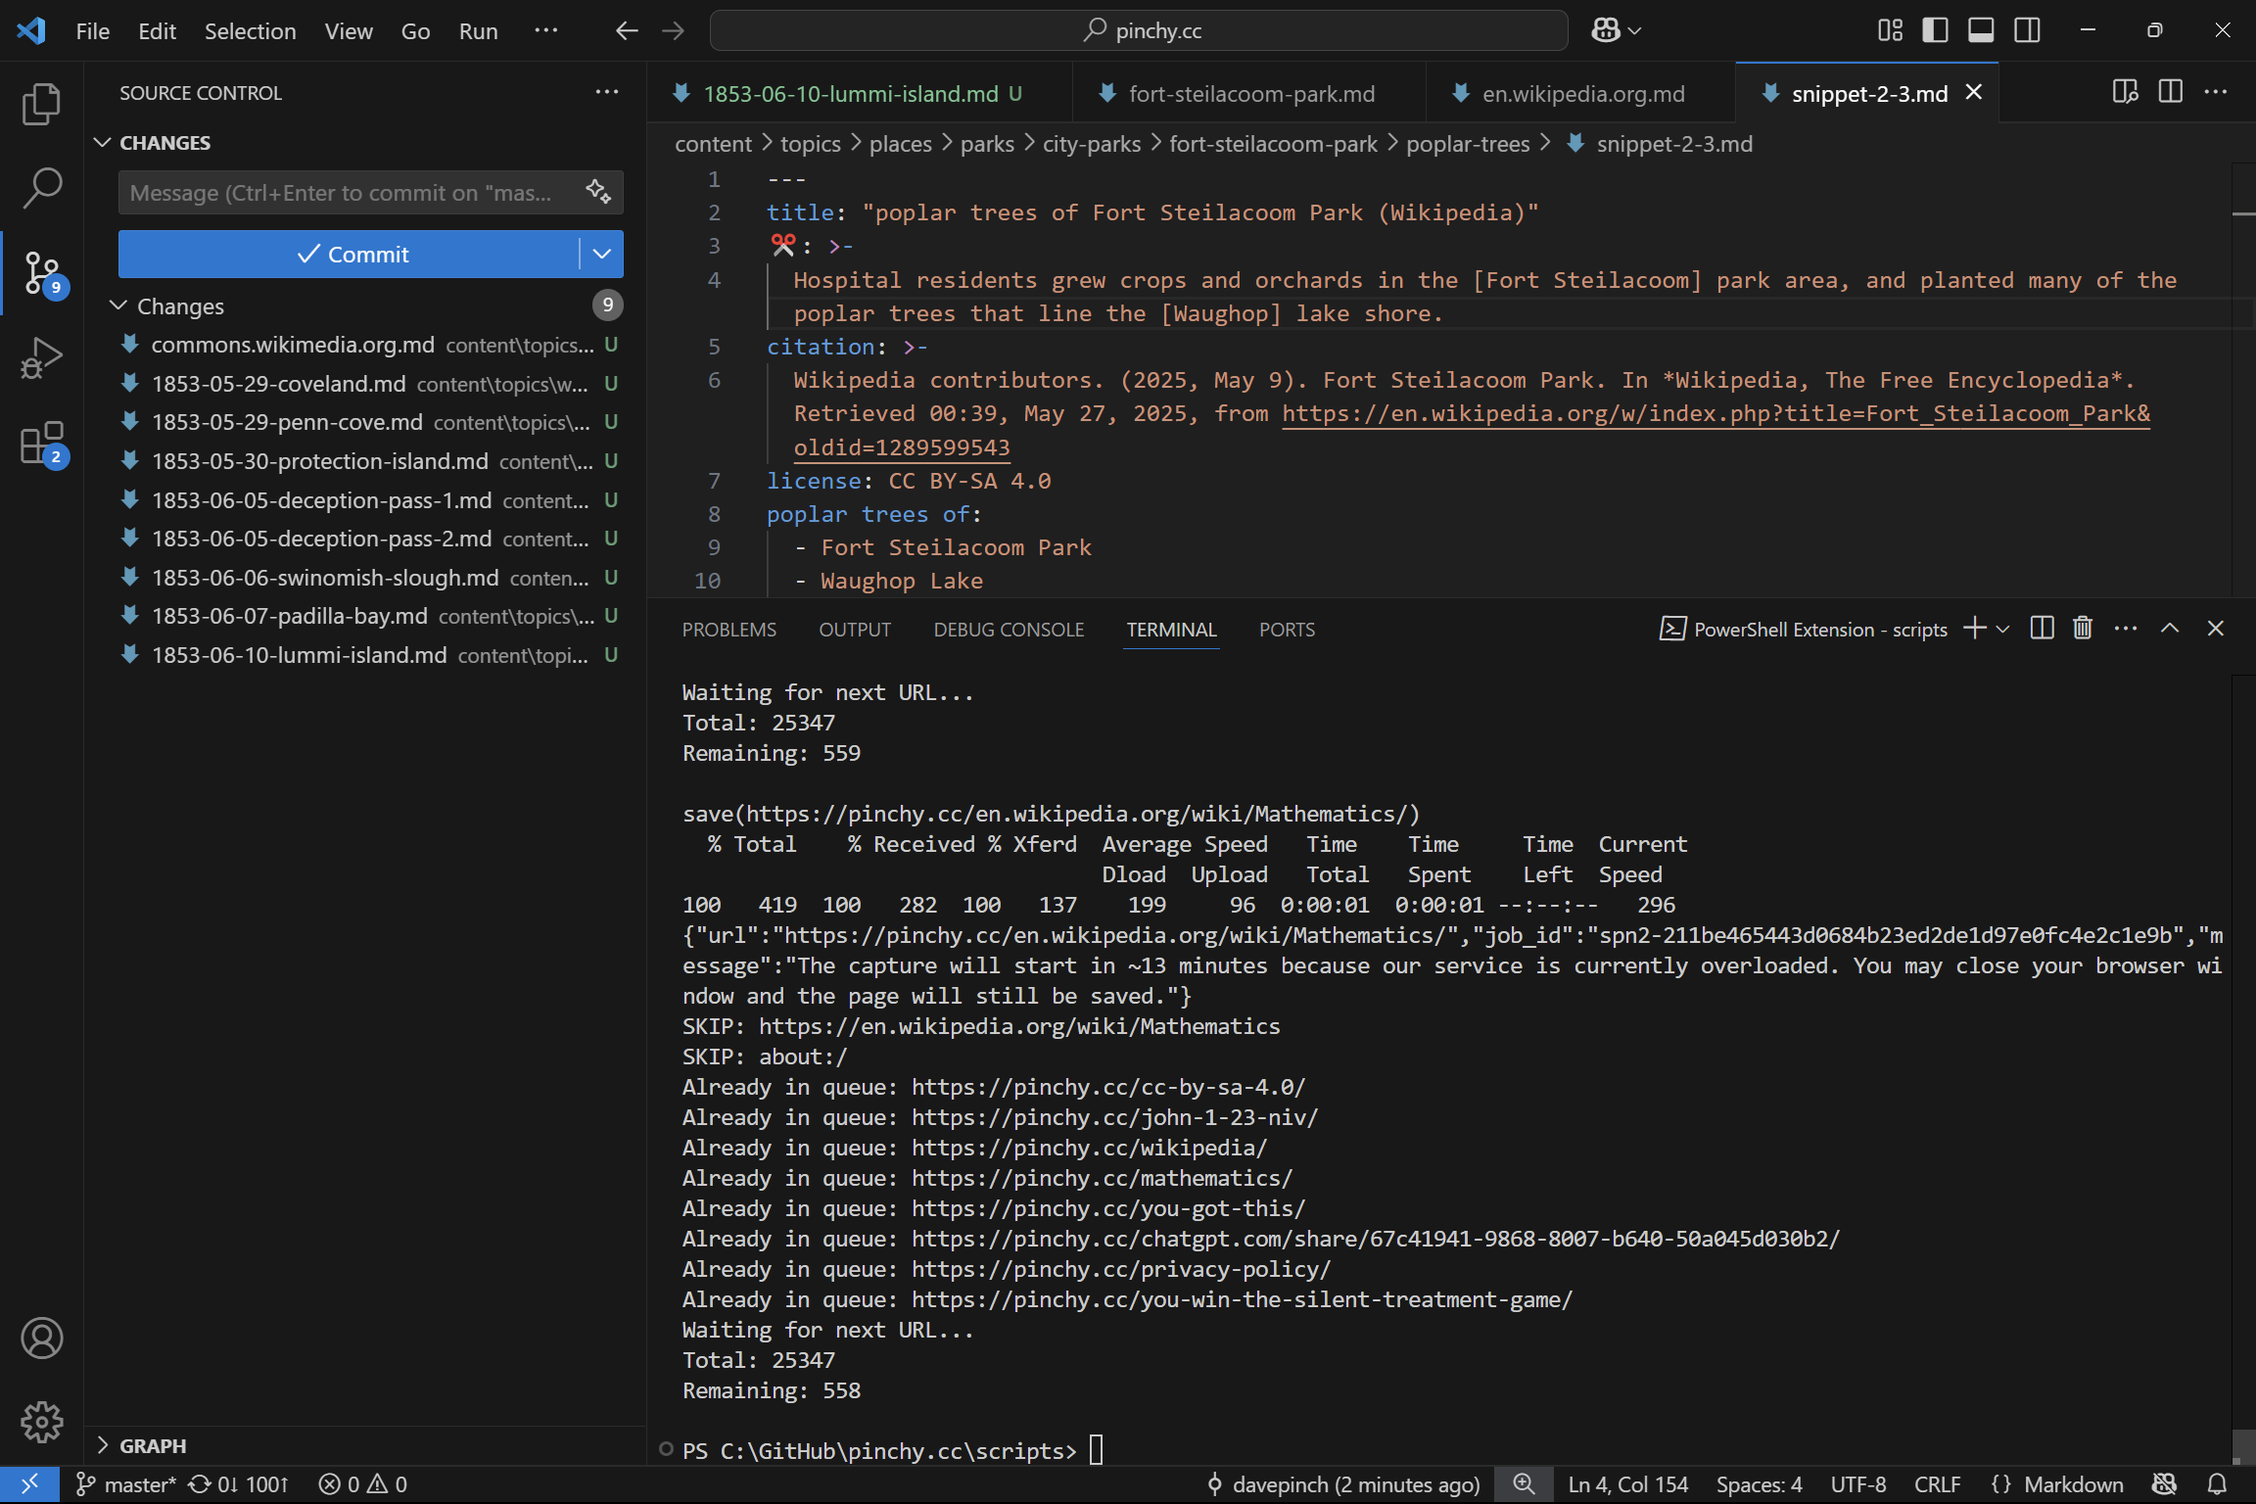Split the terminal pane
This screenshot has width=2256, height=1504.
coord(2042,629)
